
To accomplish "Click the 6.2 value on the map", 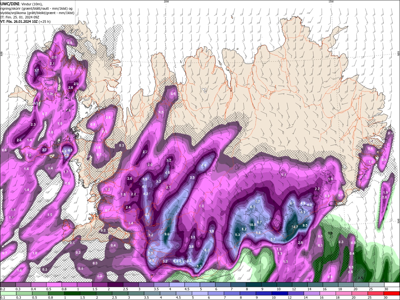I will pyautogui.click(x=207, y=250).
